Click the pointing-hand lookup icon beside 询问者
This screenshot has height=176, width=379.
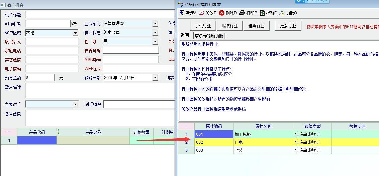pyautogui.click(x=74, y=24)
